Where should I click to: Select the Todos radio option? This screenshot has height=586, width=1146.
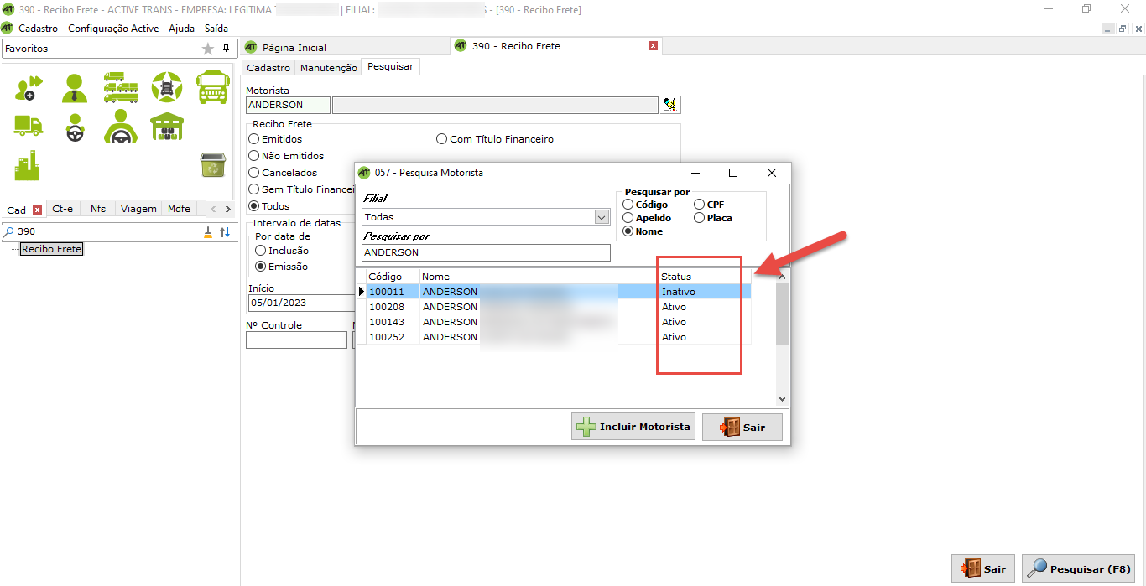(254, 206)
